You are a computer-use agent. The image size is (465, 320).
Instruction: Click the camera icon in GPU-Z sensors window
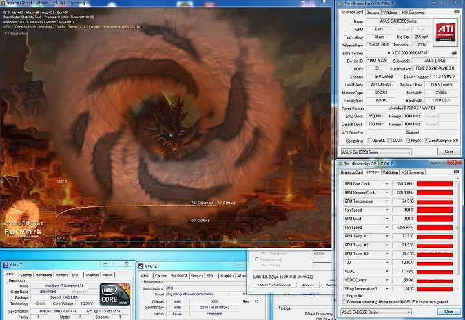coord(457,172)
